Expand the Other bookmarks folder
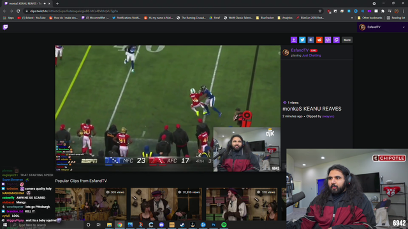The height and width of the screenshot is (229, 408). point(370,18)
